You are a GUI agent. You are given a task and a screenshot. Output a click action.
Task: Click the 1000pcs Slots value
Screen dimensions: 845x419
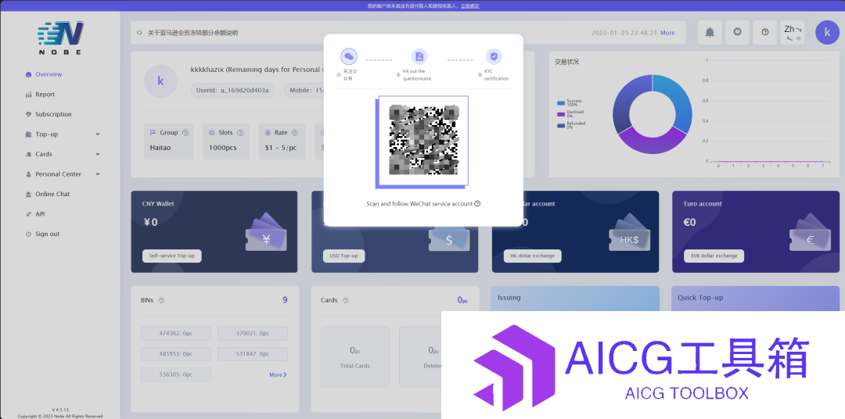click(222, 148)
